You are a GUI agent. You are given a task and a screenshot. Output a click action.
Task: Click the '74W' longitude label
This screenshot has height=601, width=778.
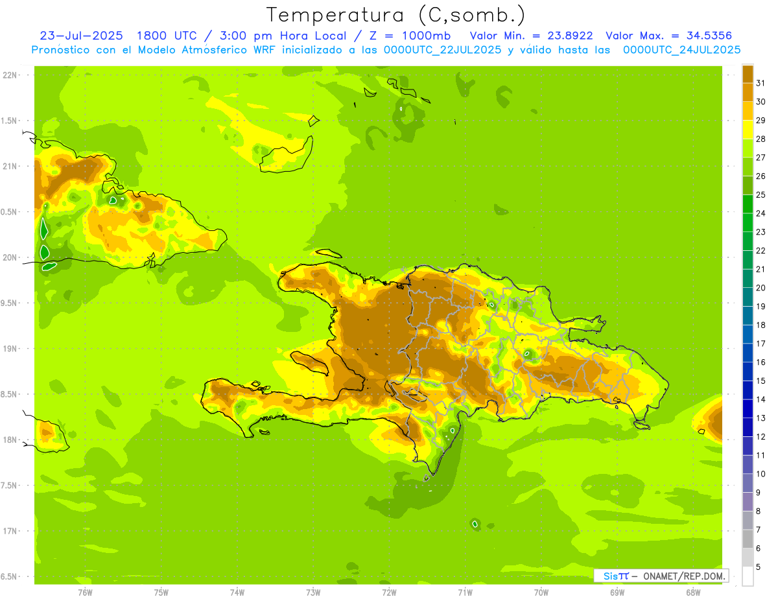pyautogui.click(x=237, y=592)
